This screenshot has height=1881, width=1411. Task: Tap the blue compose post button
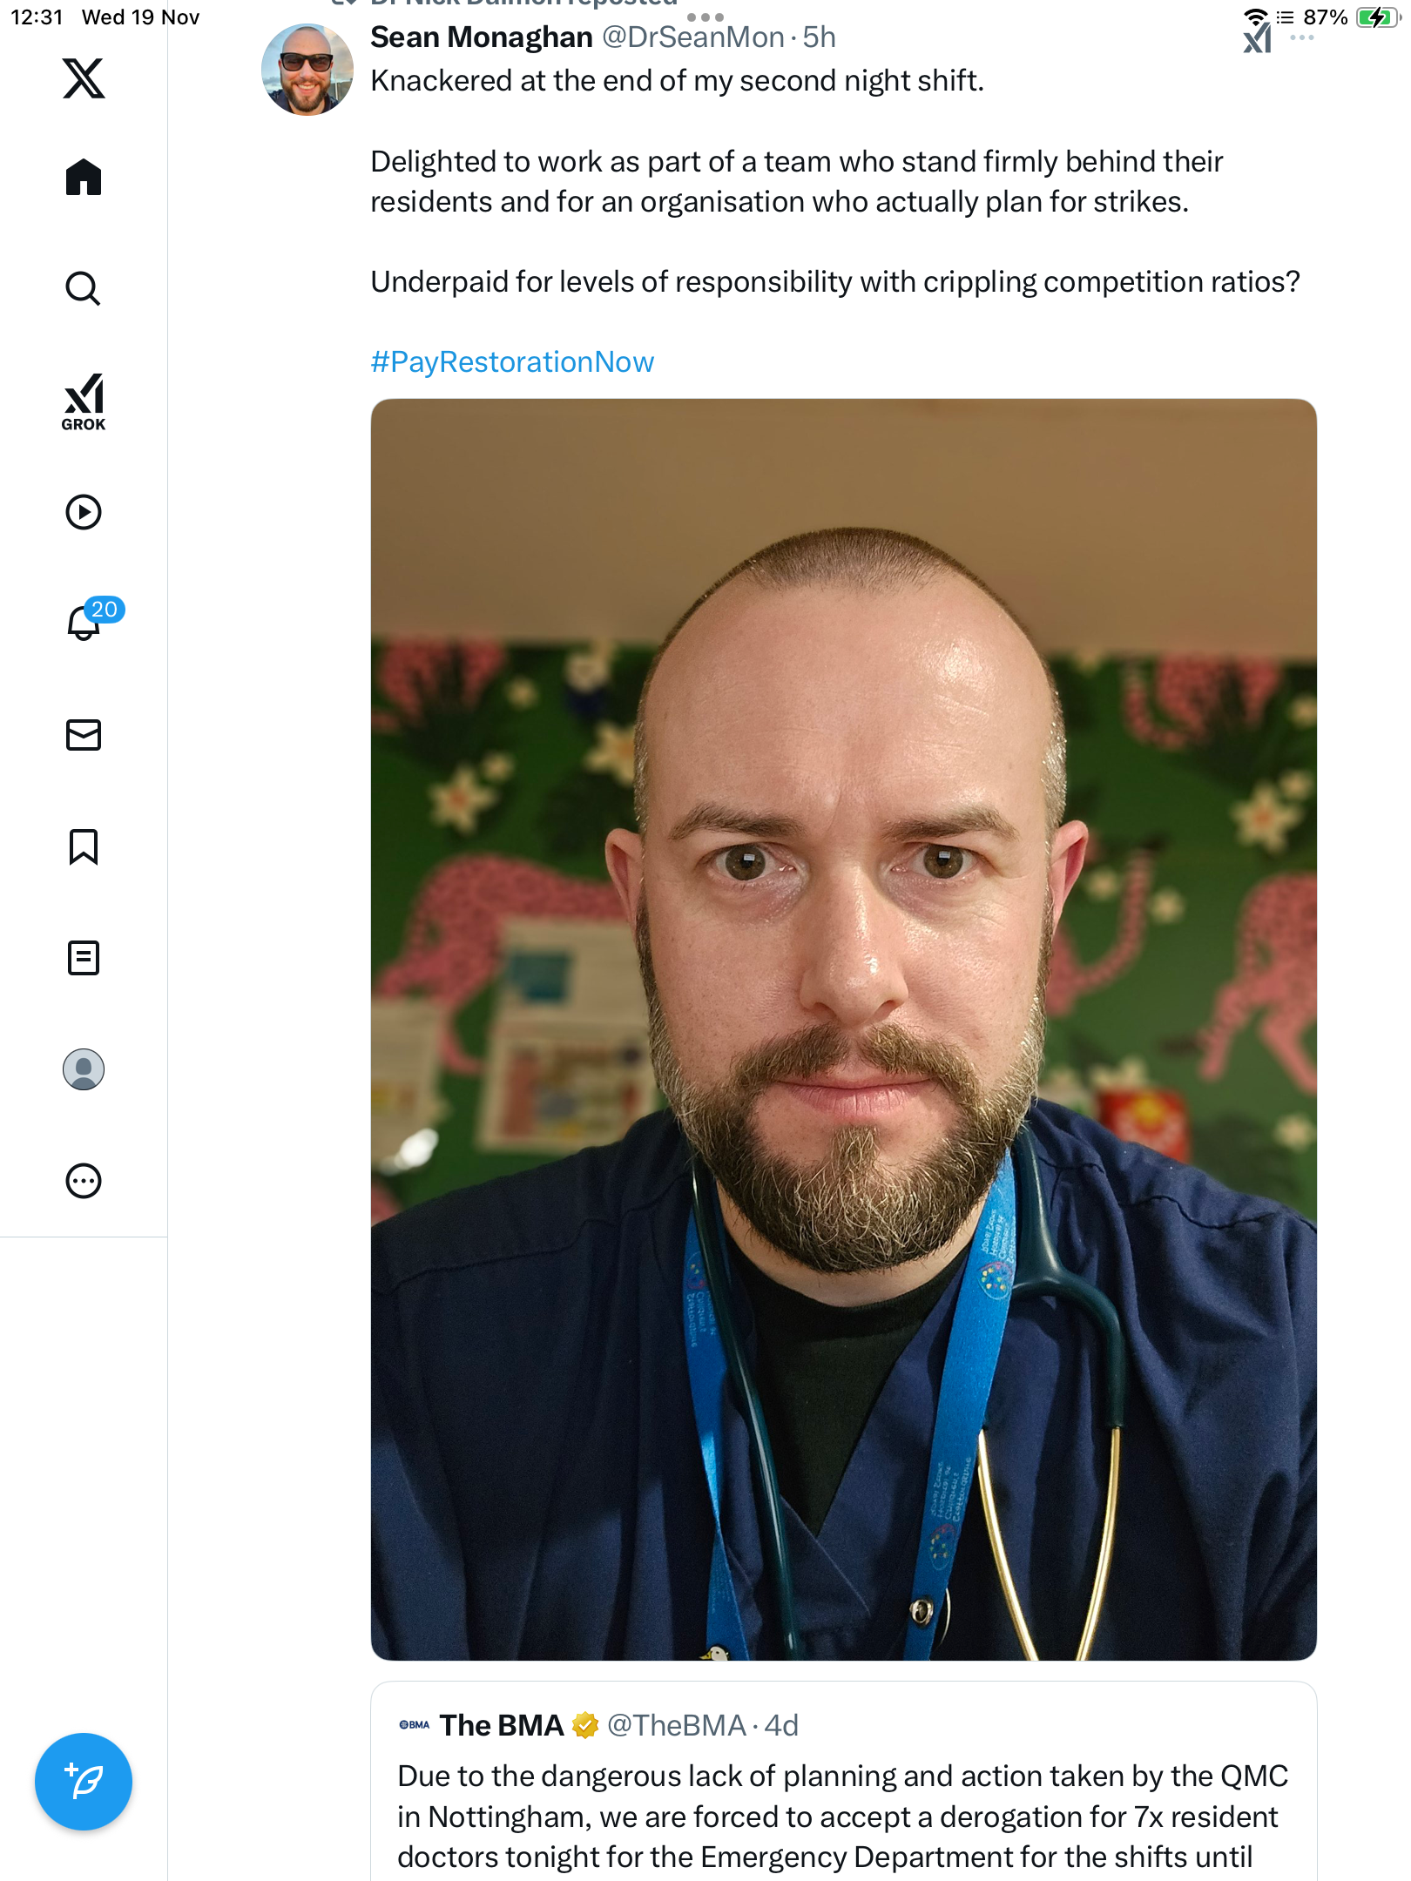point(84,1782)
